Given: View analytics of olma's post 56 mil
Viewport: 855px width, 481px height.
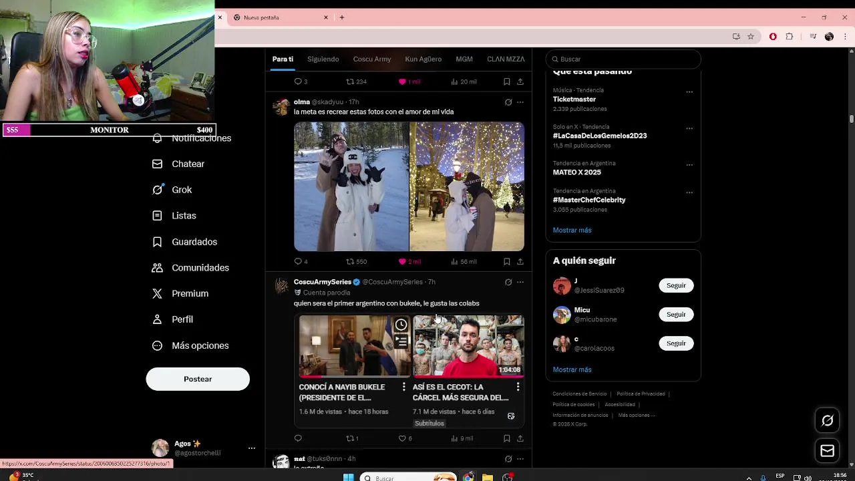Looking at the screenshot, I should coord(464,261).
